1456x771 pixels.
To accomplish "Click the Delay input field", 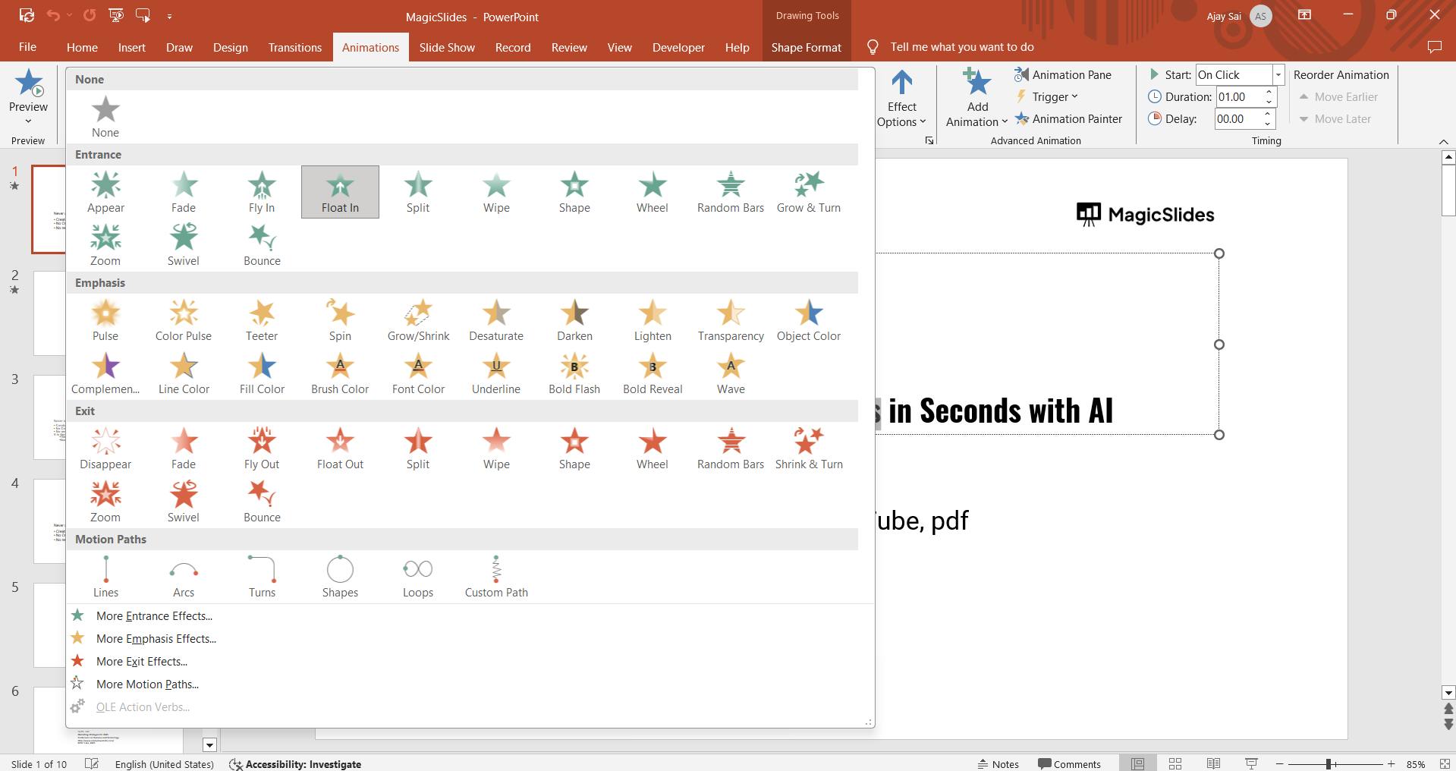I will click(x=1239, y=118).
